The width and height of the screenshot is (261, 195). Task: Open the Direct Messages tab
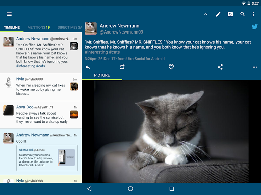coord(69,27)
